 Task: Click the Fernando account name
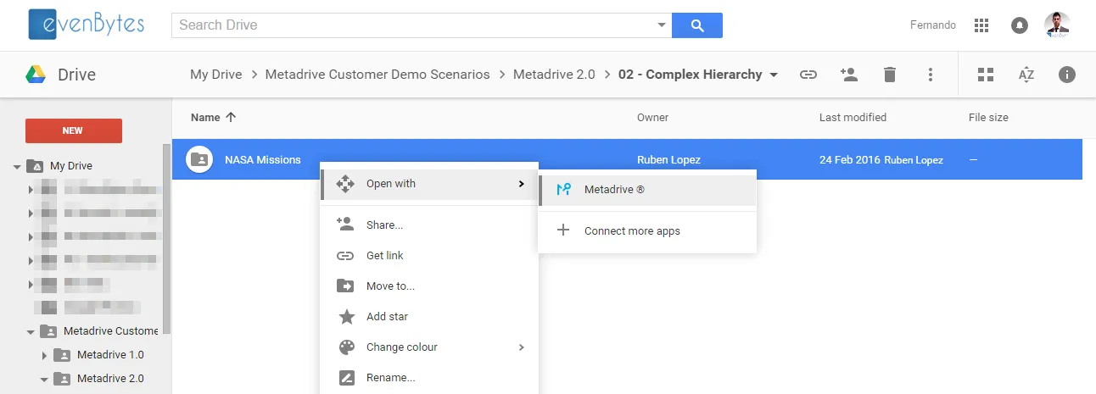click(x=933, y=25)
